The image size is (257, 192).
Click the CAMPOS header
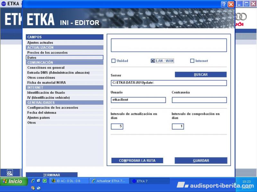[65, 37]
